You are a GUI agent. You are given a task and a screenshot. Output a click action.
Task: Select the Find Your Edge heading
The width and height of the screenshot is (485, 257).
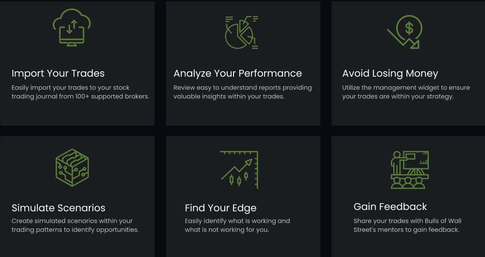220,208
